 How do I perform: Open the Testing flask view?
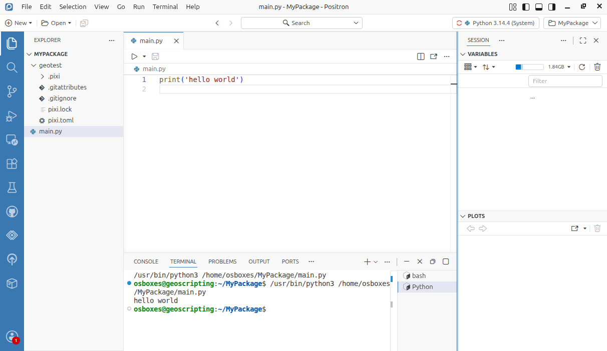tap(12, 187)
